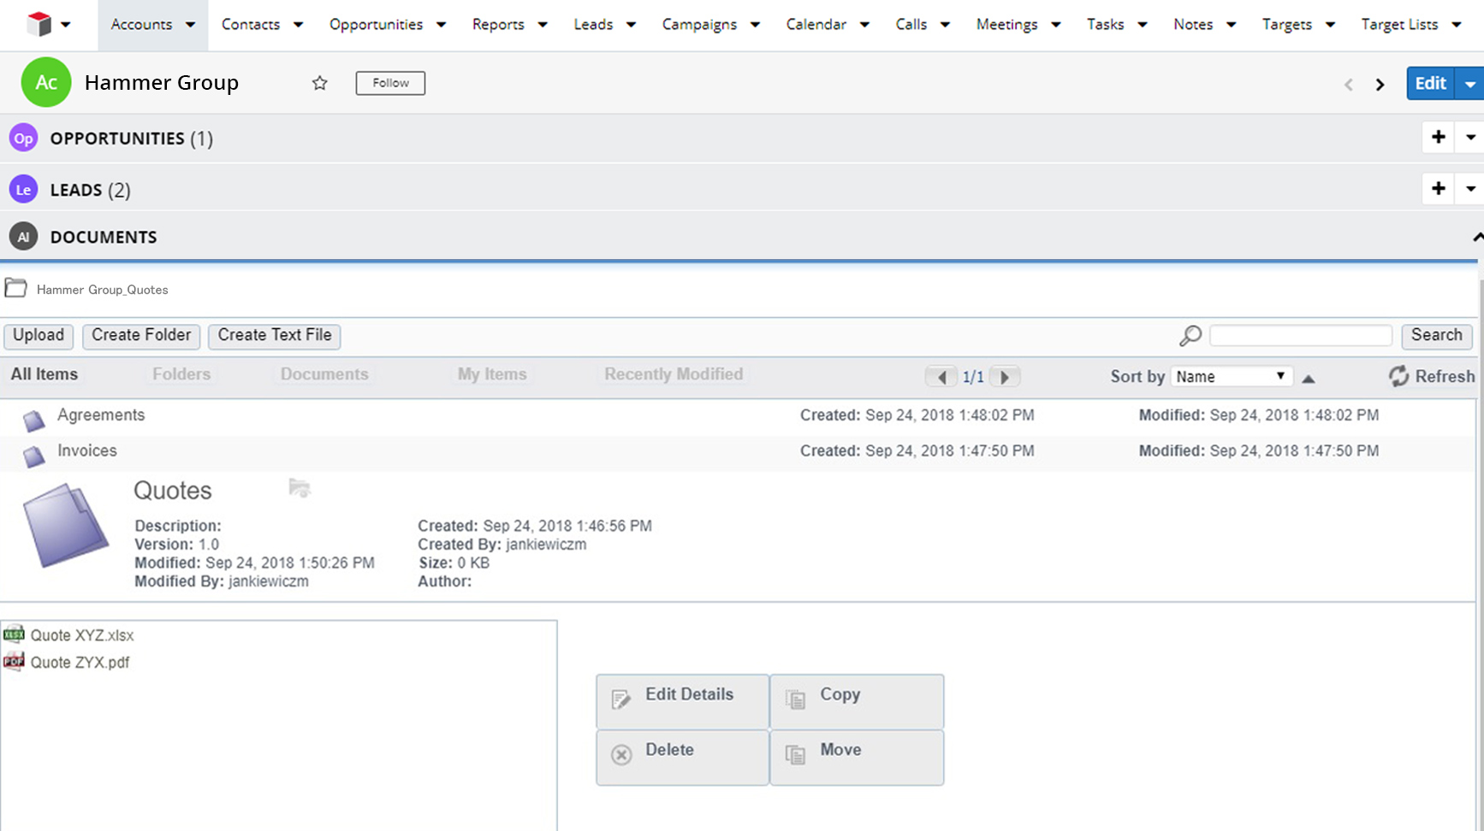Click the Hammer Group_Quotes breadcrumb path

click(x=102, y=290)
